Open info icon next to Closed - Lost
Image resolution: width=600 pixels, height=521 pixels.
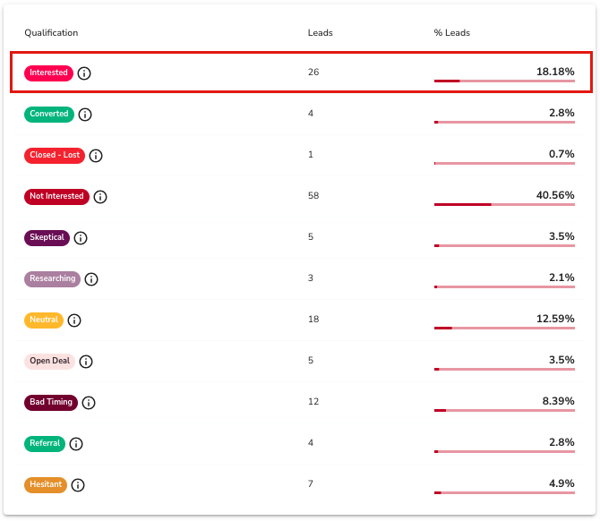point(96,156)
